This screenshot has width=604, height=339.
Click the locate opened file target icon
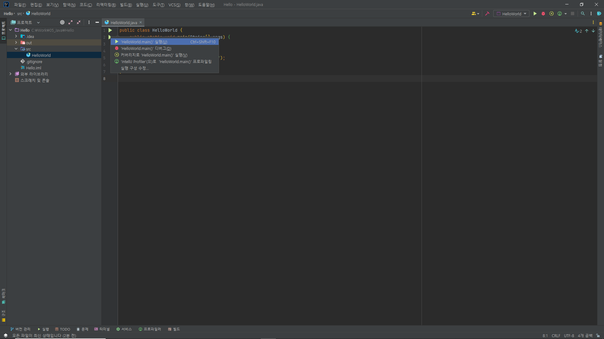(x=62, y=22)
